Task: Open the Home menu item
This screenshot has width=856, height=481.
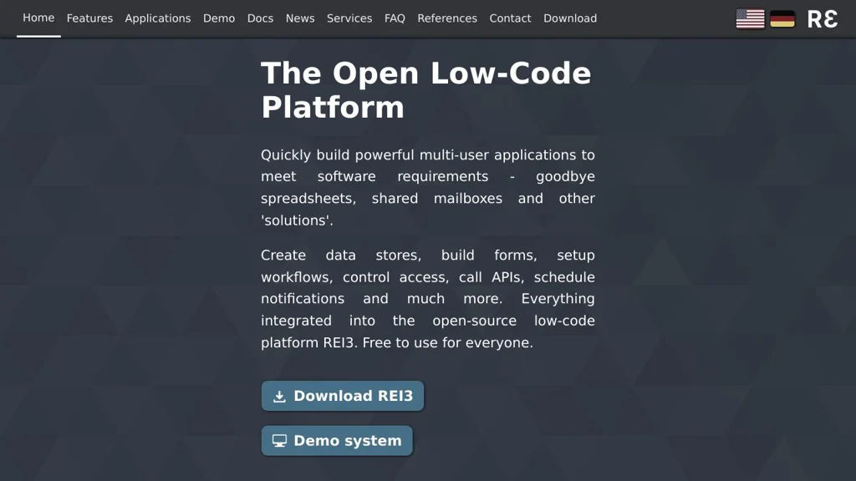Action: click(38, 18)
